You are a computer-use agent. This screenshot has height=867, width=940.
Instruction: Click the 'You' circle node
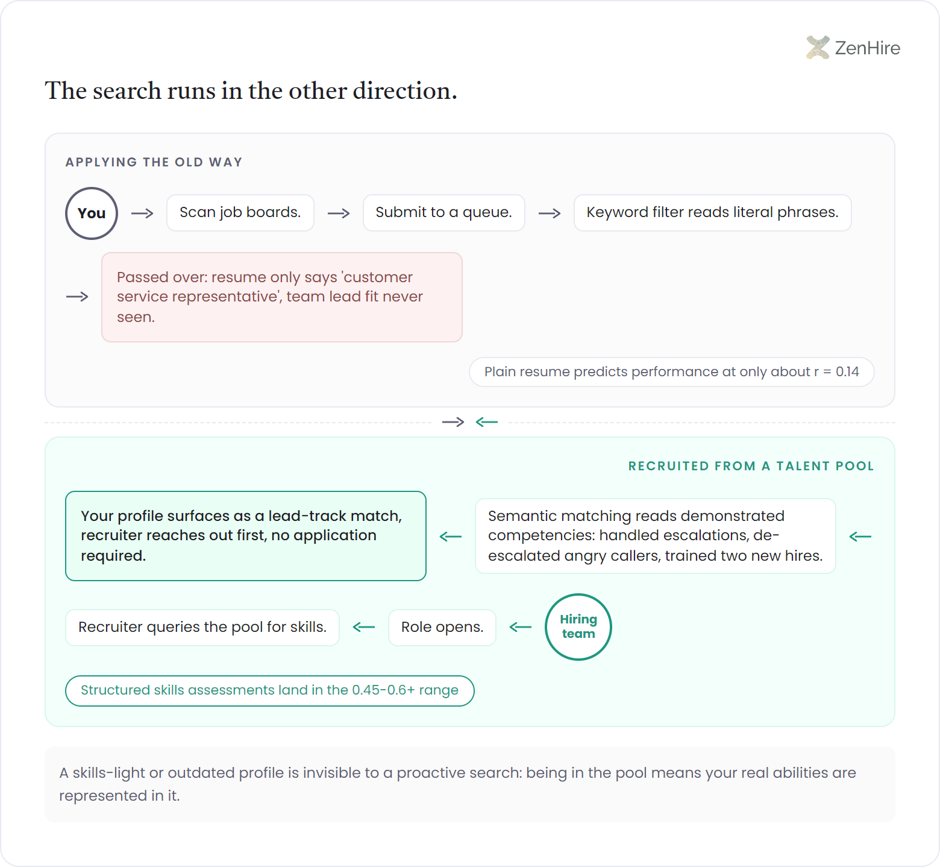[92, 213]
